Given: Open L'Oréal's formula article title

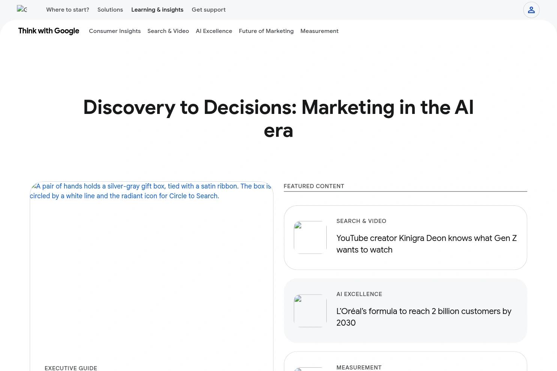Looking at the screenshot, I should point(423,317).
